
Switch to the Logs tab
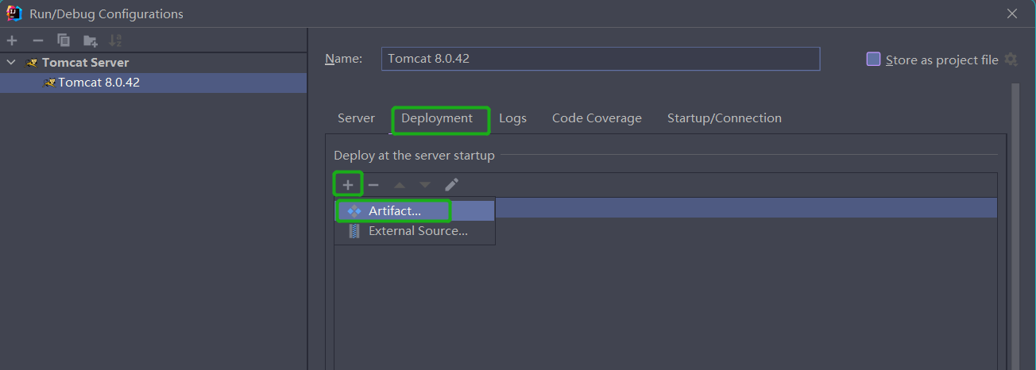click(512, 118)
